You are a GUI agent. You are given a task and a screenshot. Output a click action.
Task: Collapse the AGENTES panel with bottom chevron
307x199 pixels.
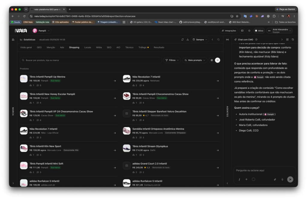click(227, 183)
